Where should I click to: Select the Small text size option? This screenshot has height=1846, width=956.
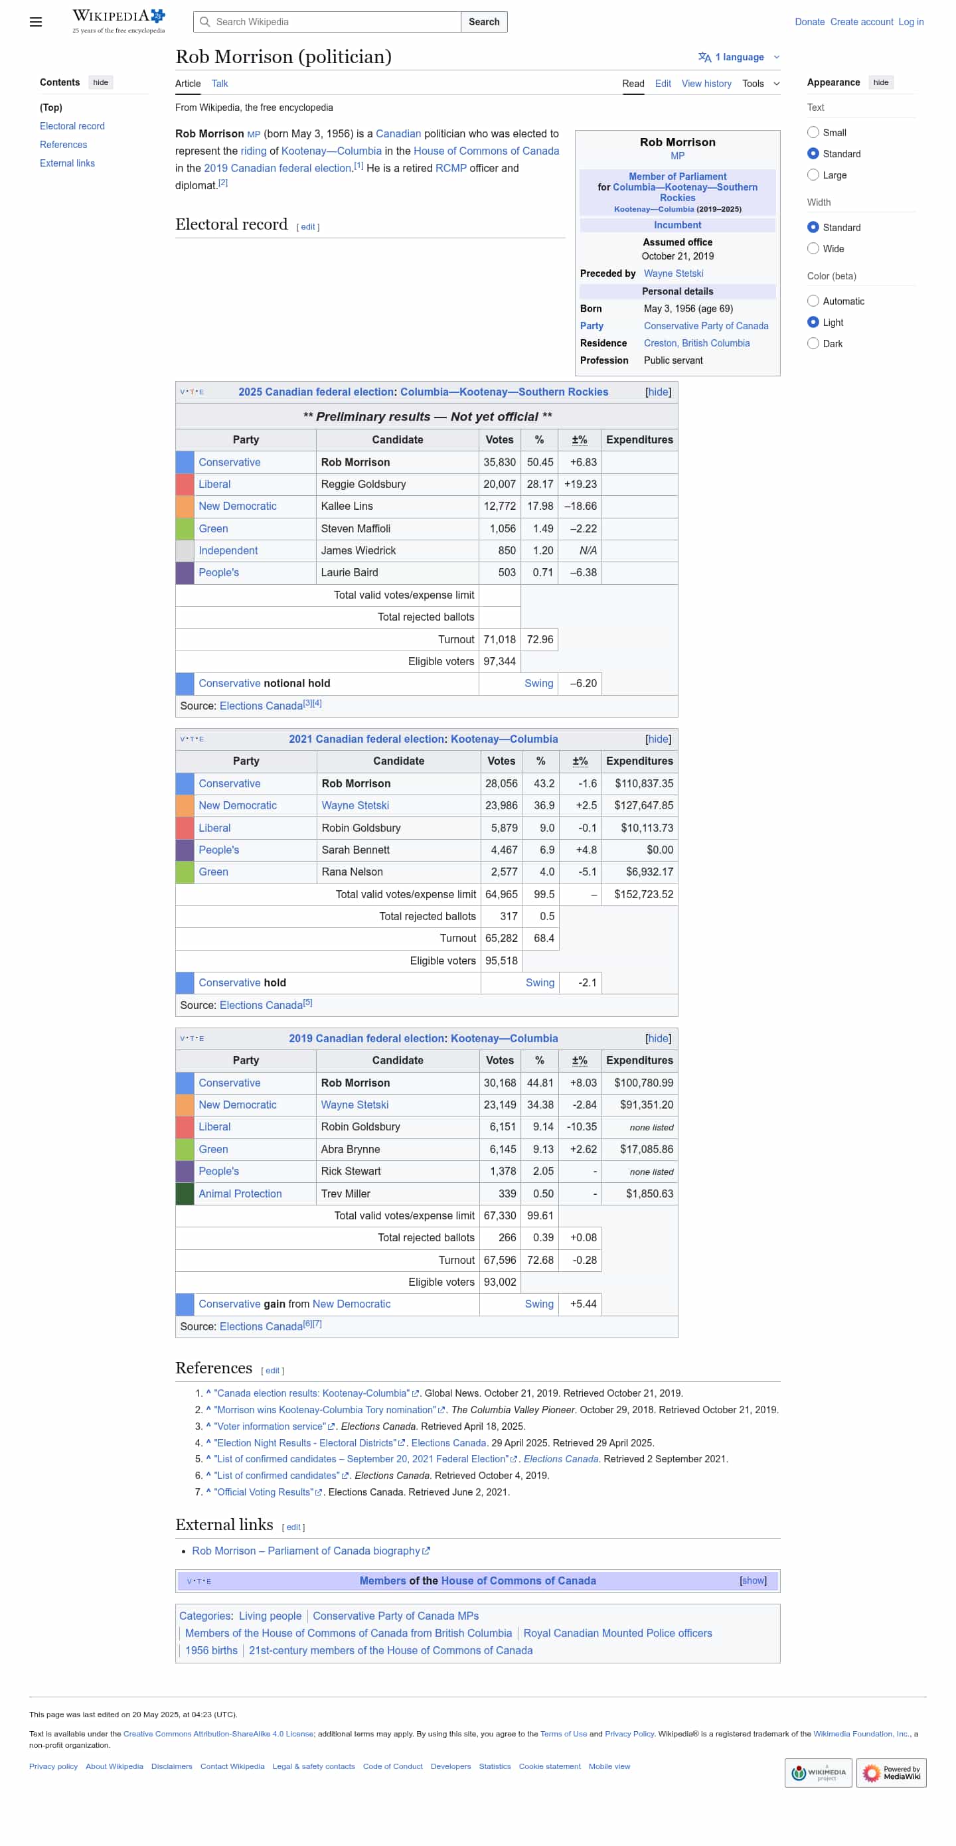pyautogui.click(x=813, y=133)
